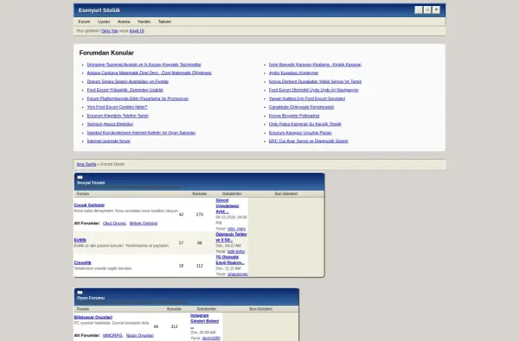Open Aydın Kuşadası Konteyner topic
Image resolution: width=519 pixels, height=341 pixels.
[293, 73]
